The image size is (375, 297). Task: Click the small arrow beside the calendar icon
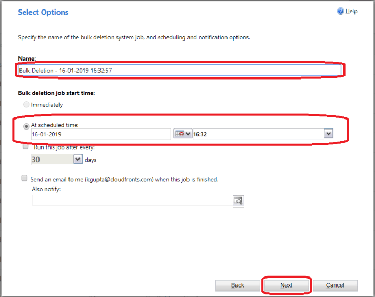click(188, 134)
